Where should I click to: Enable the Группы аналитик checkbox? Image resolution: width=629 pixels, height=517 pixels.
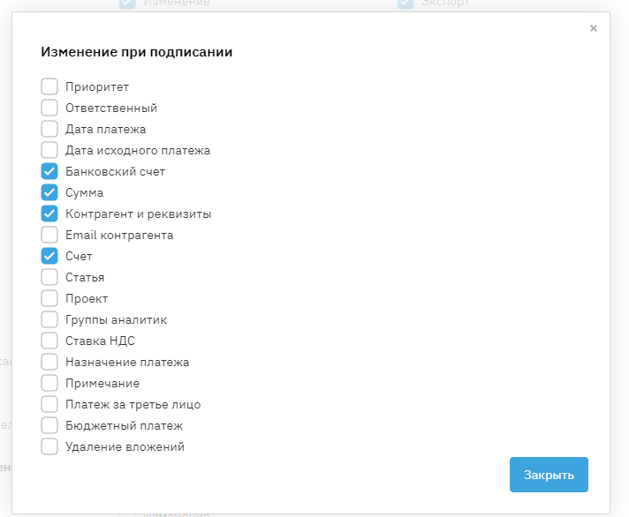click(x=49, y=319)
